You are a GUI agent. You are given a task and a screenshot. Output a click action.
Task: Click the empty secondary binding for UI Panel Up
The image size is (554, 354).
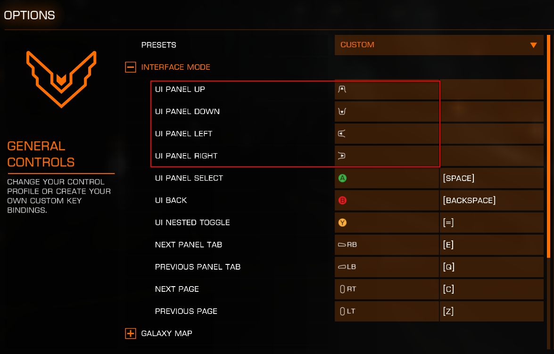click(491, 89)
